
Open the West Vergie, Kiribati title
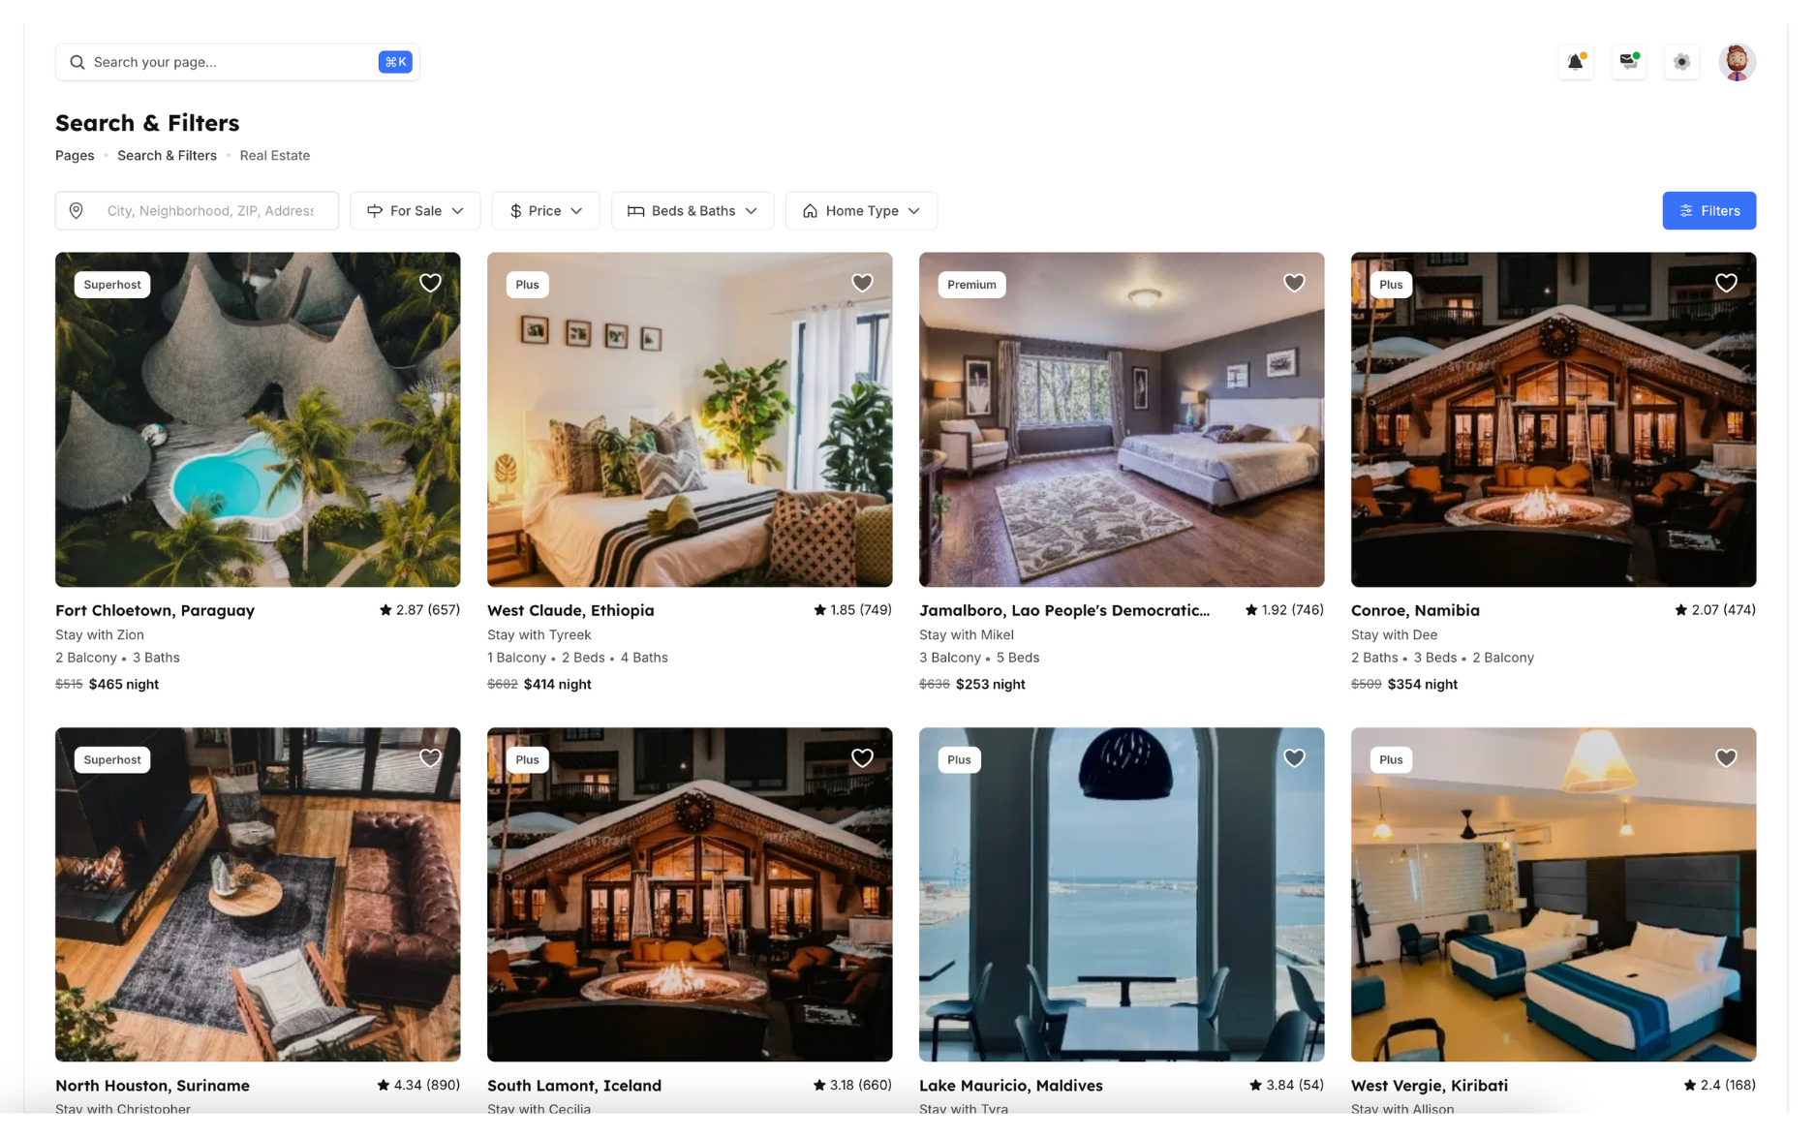pos(1430,1086)
